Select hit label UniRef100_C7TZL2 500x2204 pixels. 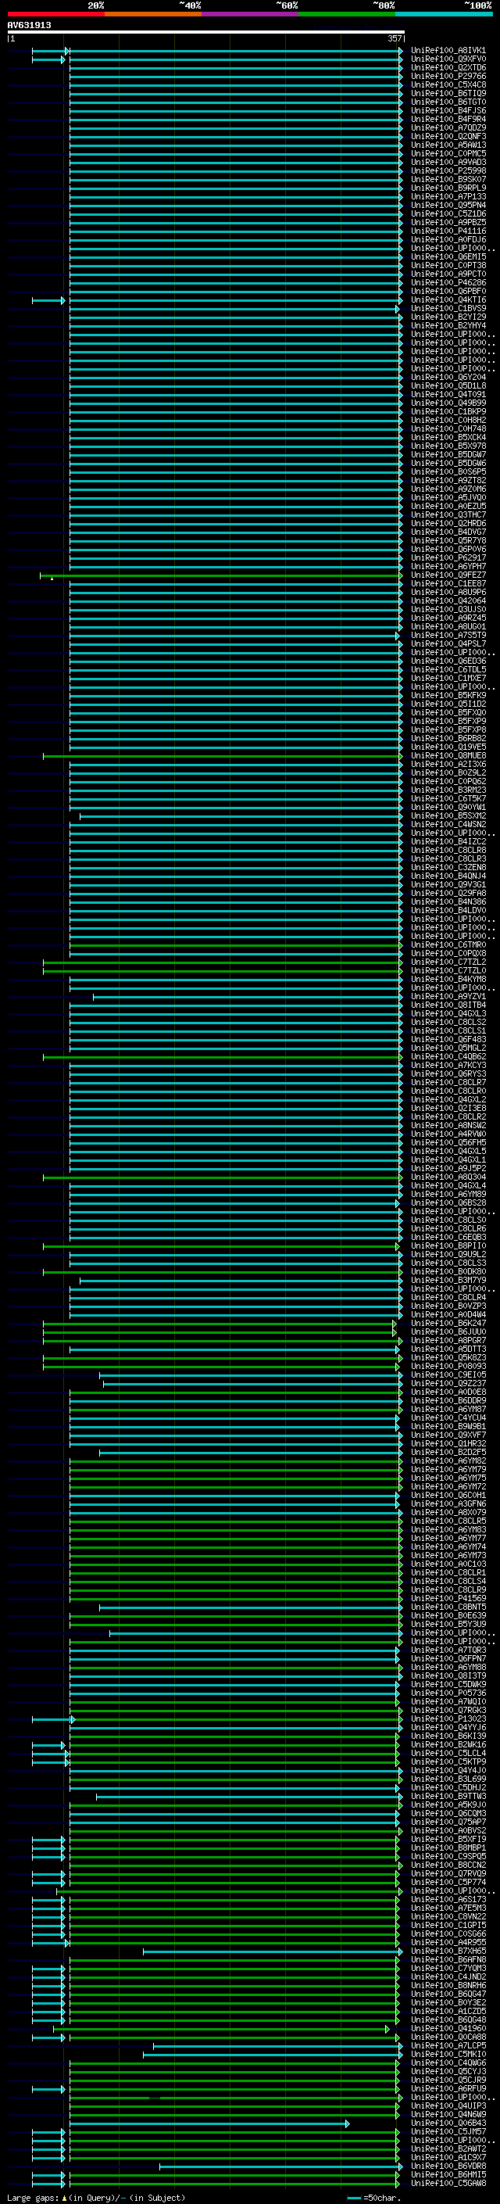pyautogui.click(x=448, y=962)
